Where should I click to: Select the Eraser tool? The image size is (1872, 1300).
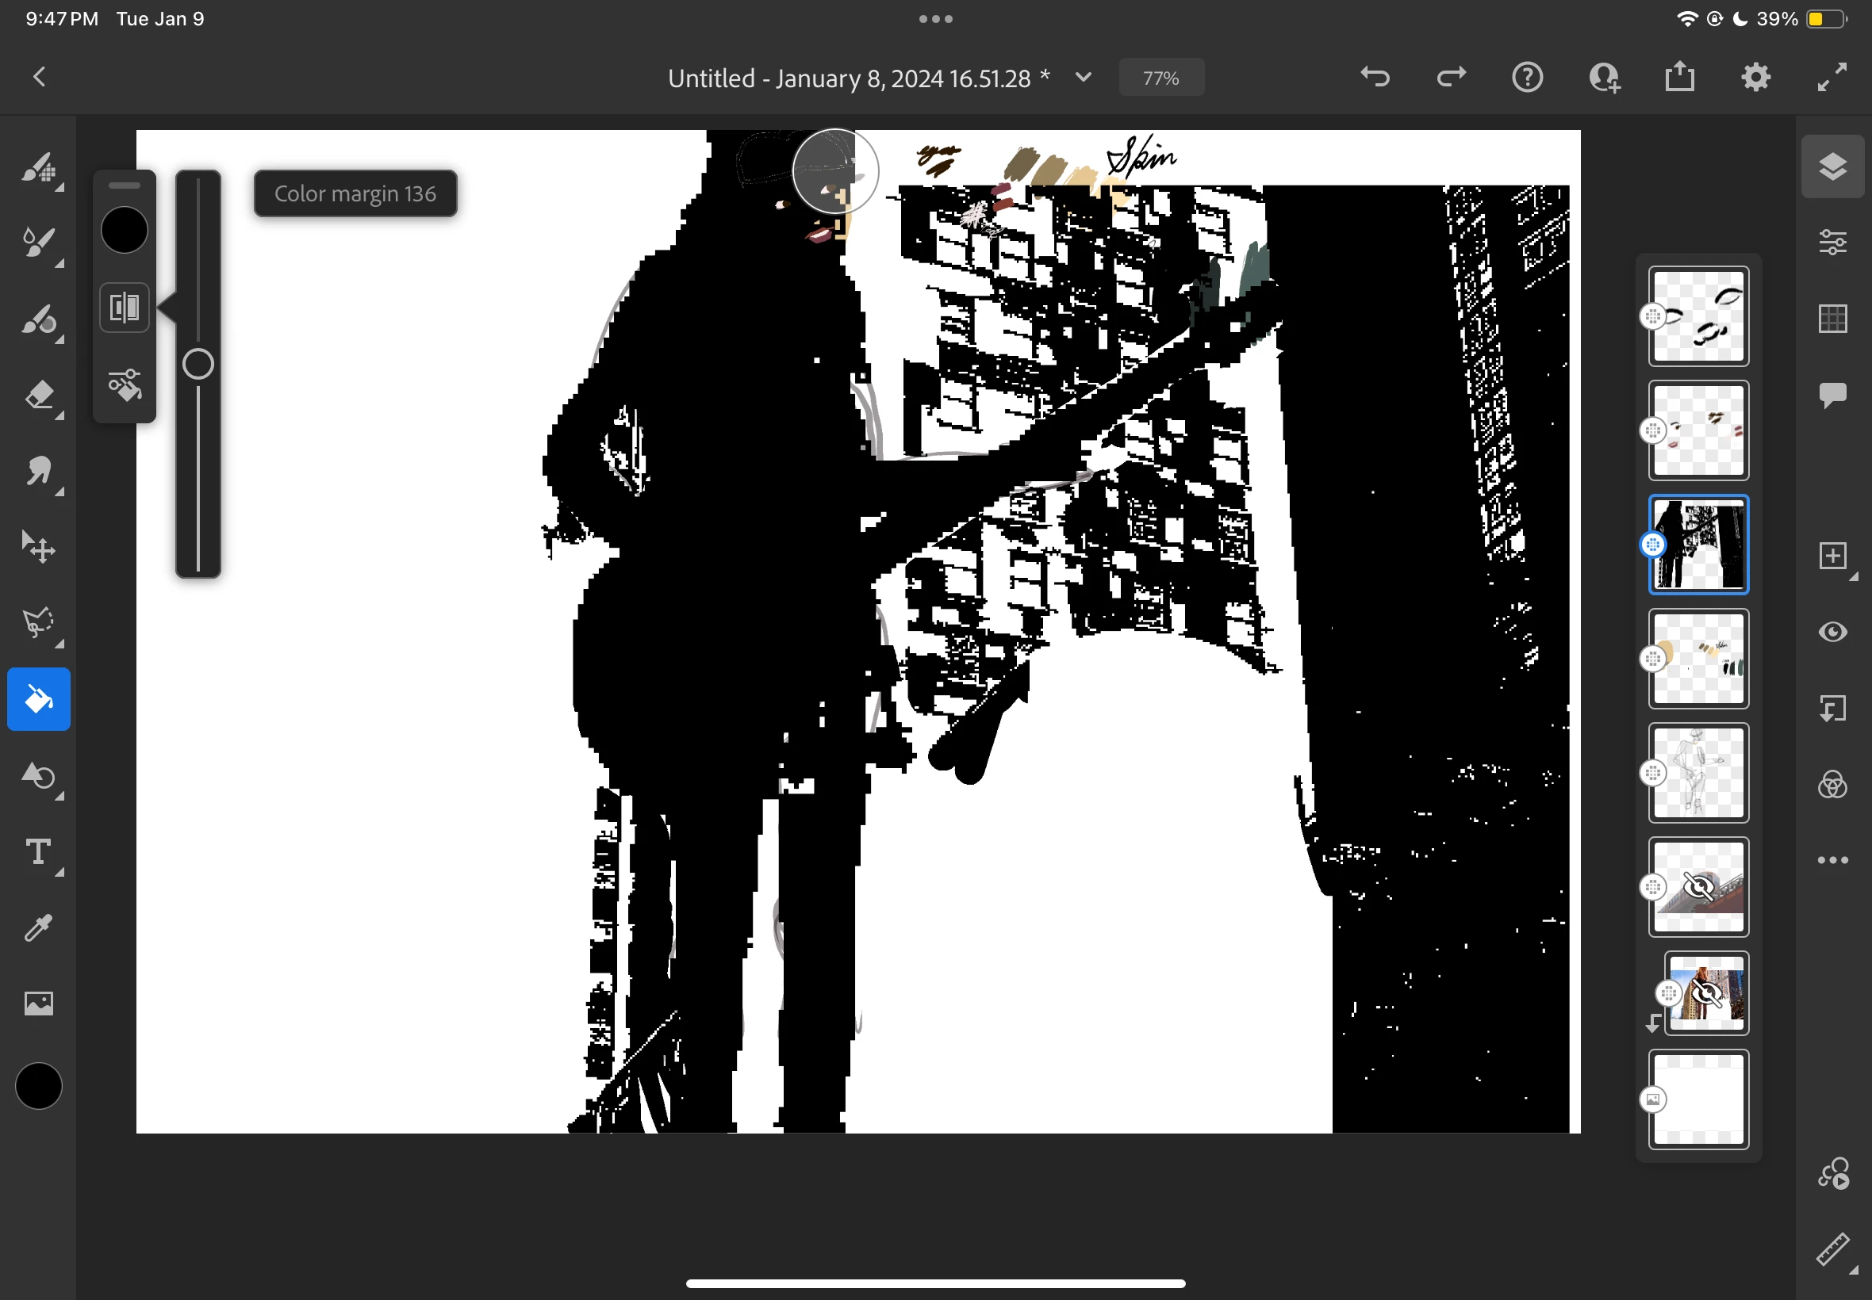coord(38,395)
